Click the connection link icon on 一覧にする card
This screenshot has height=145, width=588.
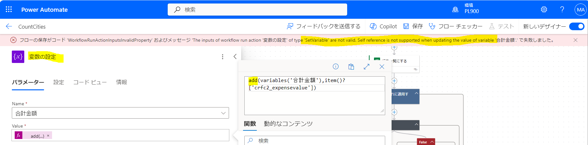click(416, 69)
